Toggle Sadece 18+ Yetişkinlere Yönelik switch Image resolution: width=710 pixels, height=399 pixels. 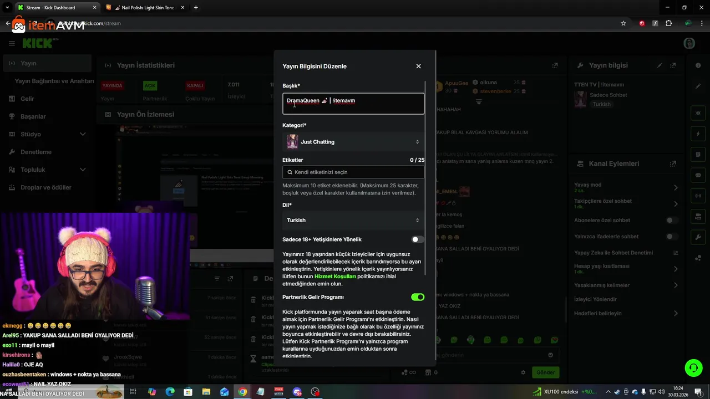coord(418,239)
